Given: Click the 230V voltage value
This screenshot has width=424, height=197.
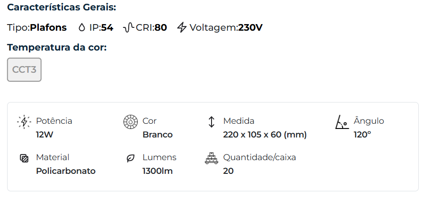Looking at the screenshot, I should 250,27.
